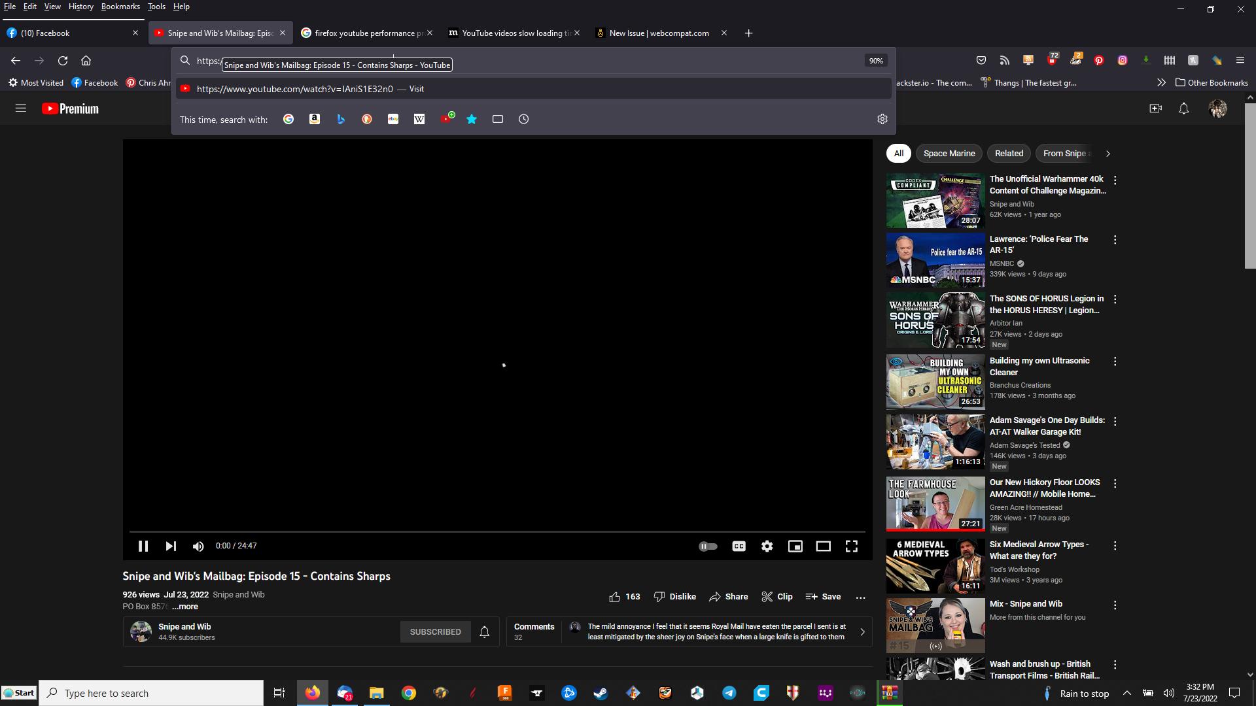Open options for Adam Savage's video
1256x706 pixels.
point(1115,422)
